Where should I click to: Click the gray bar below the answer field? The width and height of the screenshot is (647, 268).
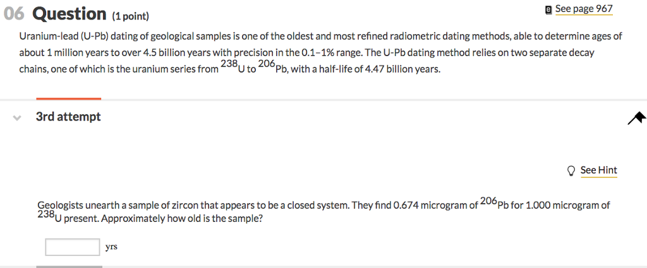click(70, 267)
